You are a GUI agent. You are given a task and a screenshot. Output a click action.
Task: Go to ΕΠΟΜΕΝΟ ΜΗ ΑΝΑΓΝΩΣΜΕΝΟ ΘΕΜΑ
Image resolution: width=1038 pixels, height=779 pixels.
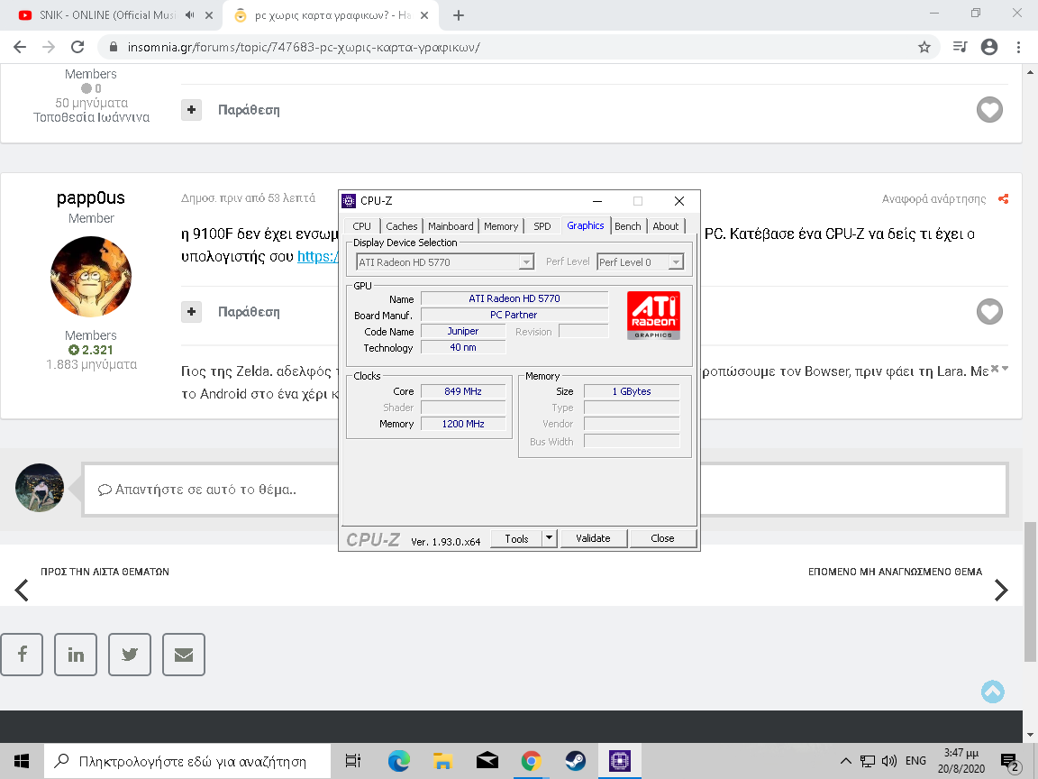pyautogui.click(x=895, y=572)
